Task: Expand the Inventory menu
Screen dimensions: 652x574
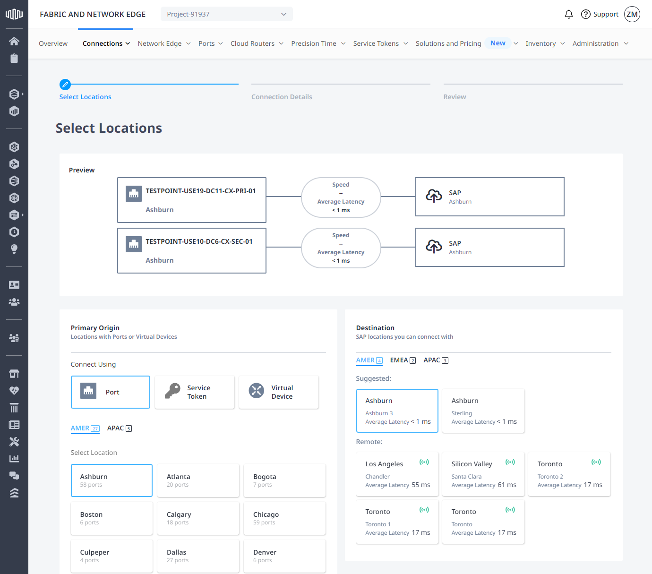Action: coord(545,43)
